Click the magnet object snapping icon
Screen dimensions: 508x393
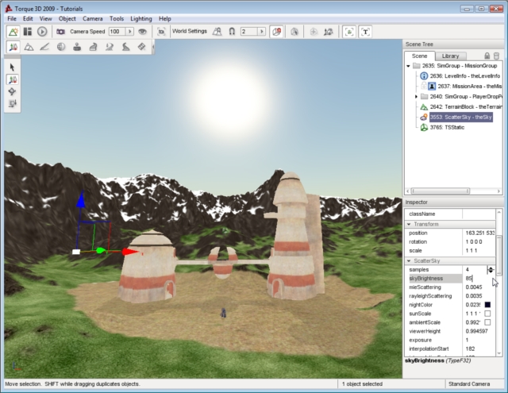point(232,32)
